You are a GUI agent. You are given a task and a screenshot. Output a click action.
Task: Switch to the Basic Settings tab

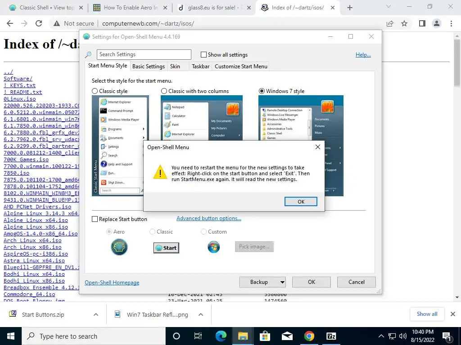pos(149,66)
